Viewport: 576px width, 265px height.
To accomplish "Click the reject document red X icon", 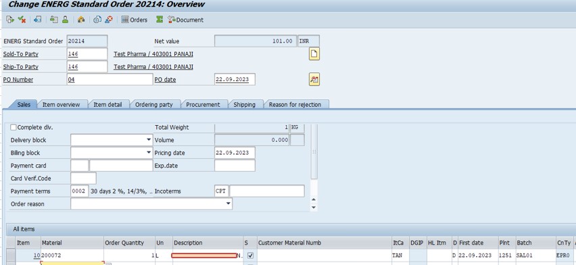I will [x=109, y=20].
